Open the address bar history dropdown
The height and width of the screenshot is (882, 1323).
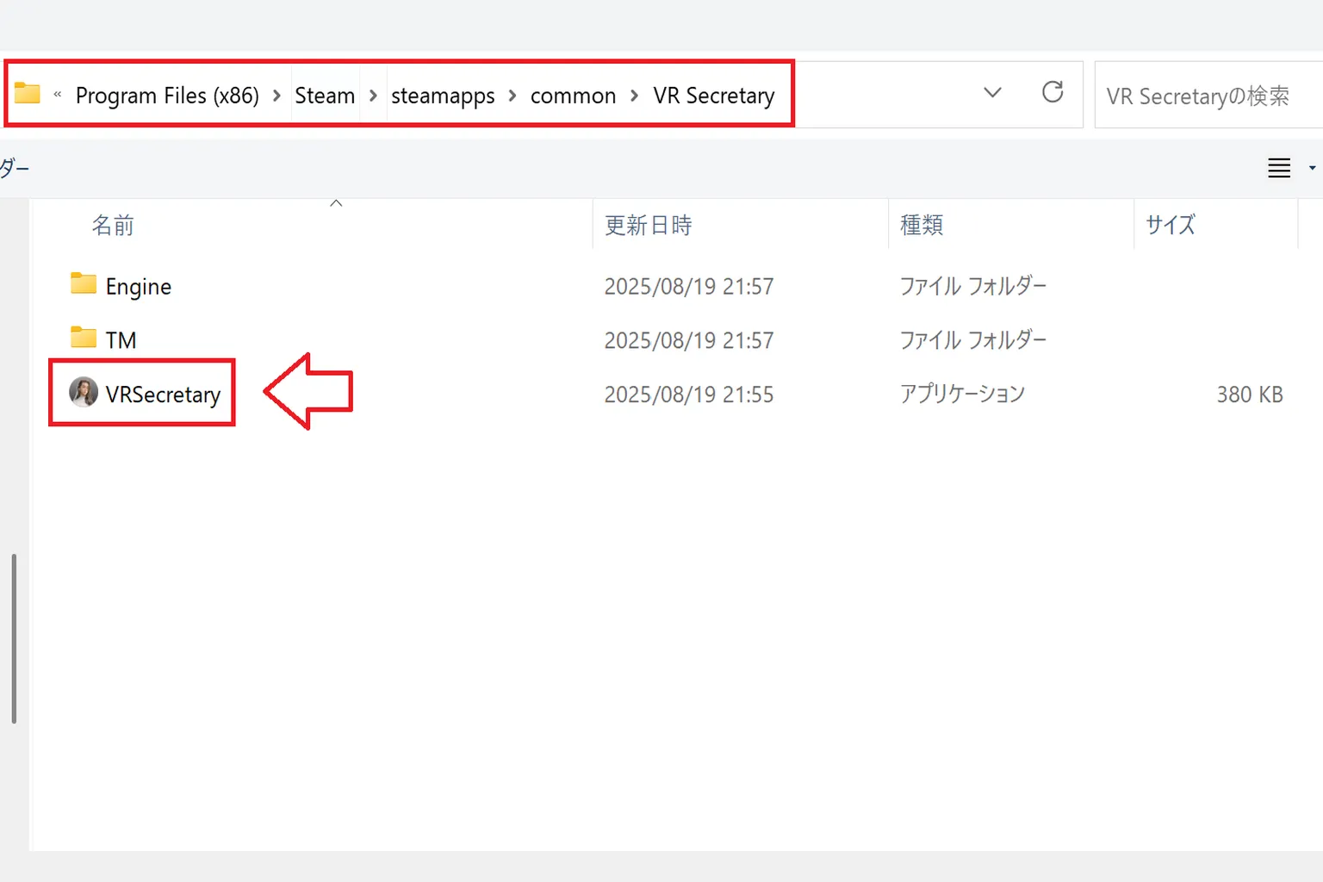pos(992,92)
